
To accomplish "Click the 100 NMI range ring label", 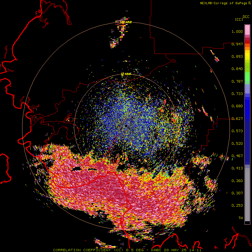I will pyautogui.click(x=126, y=22).
